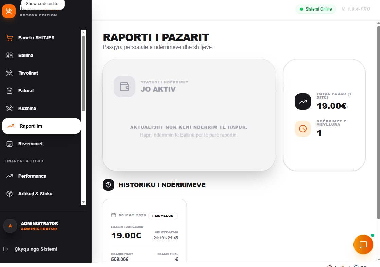Click the shopping cart icon for Paneli i Shitjes
The image size is (380, 267).
pos(10,38)
